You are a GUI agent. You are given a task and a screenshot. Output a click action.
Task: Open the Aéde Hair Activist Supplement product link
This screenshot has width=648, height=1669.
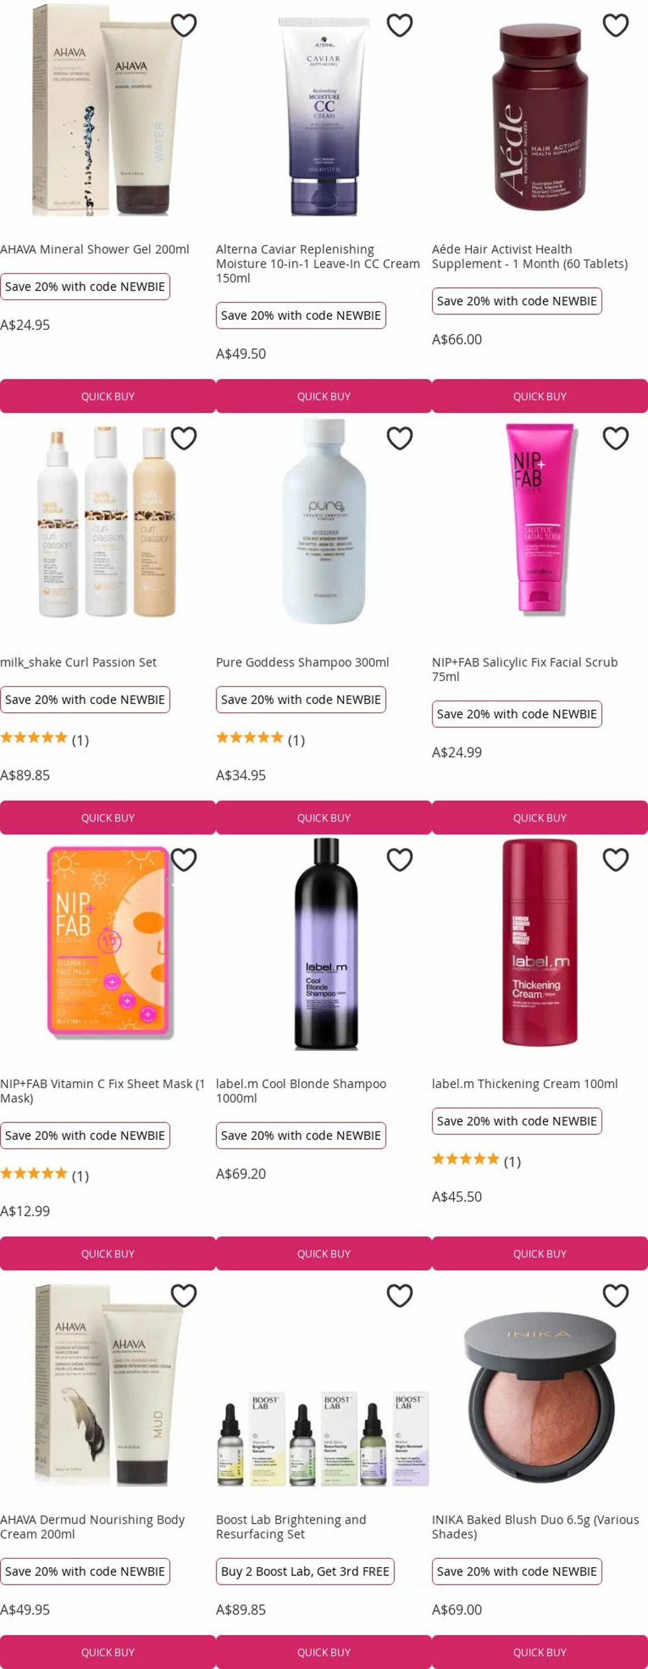(x=530, y=256)
